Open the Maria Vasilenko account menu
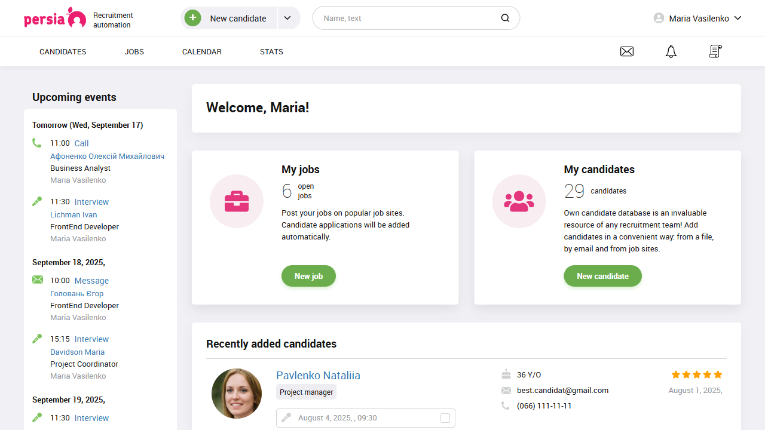The height and width of the screenshot is (430, 765). (x=697, y=18)
